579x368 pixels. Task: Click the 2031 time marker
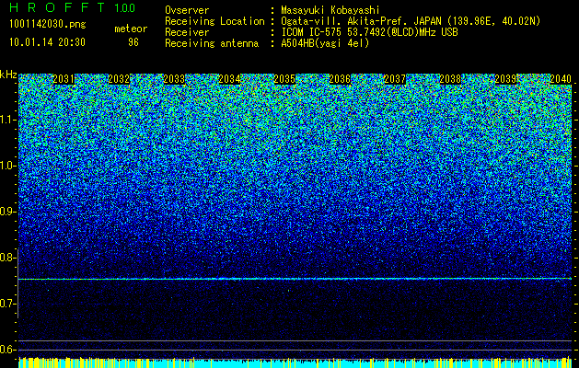[x=64, y=79]
